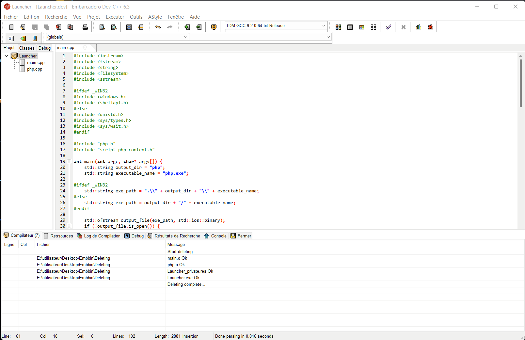Image resolution: width=525 pixels, height=340 pixels.
Task: Collapse the main function fold at line 19
Action: (x=69, y=161)
